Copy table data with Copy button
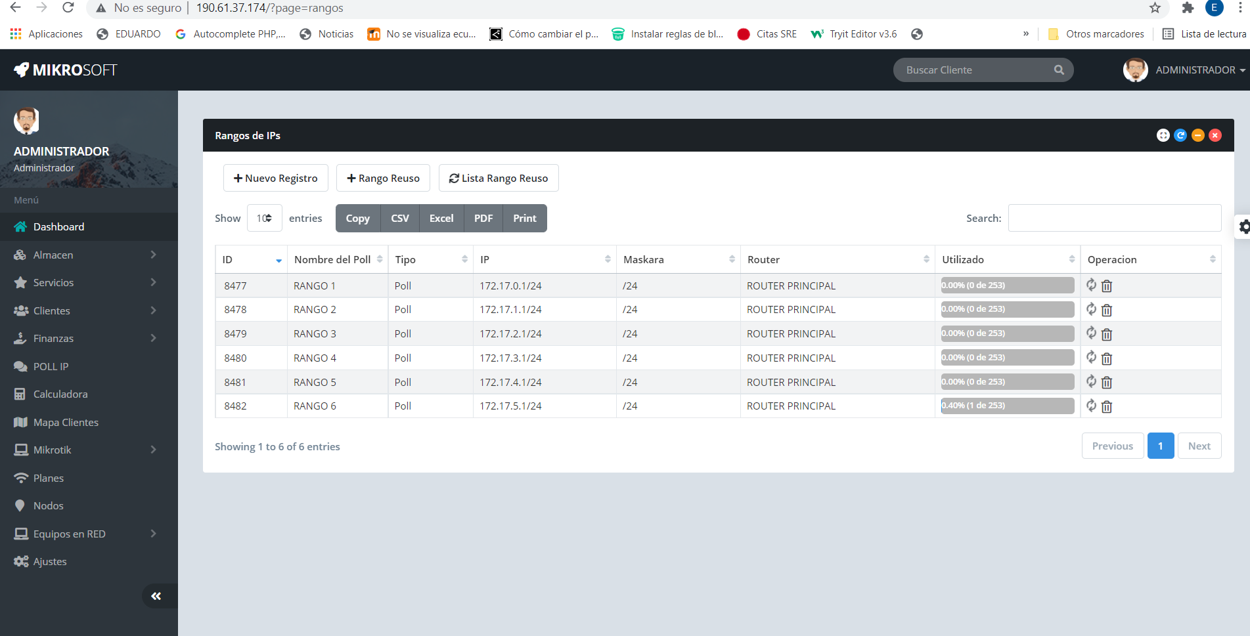This screenshot has width=1250, height=636. tap(358, 218)
